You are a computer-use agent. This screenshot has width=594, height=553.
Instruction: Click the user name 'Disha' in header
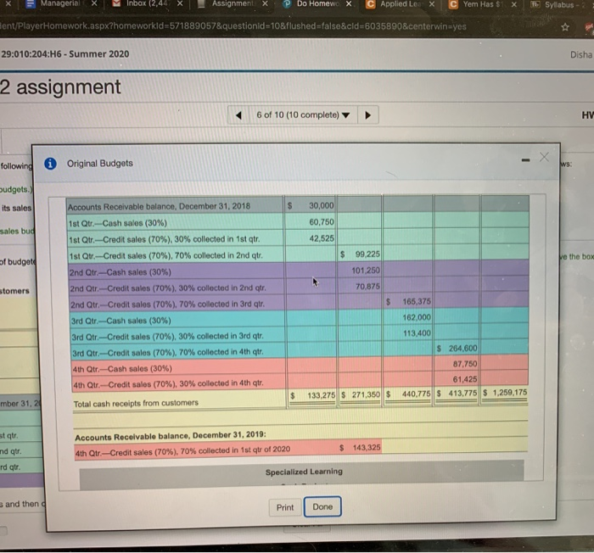pyautogui.click(x=581, y=55)
